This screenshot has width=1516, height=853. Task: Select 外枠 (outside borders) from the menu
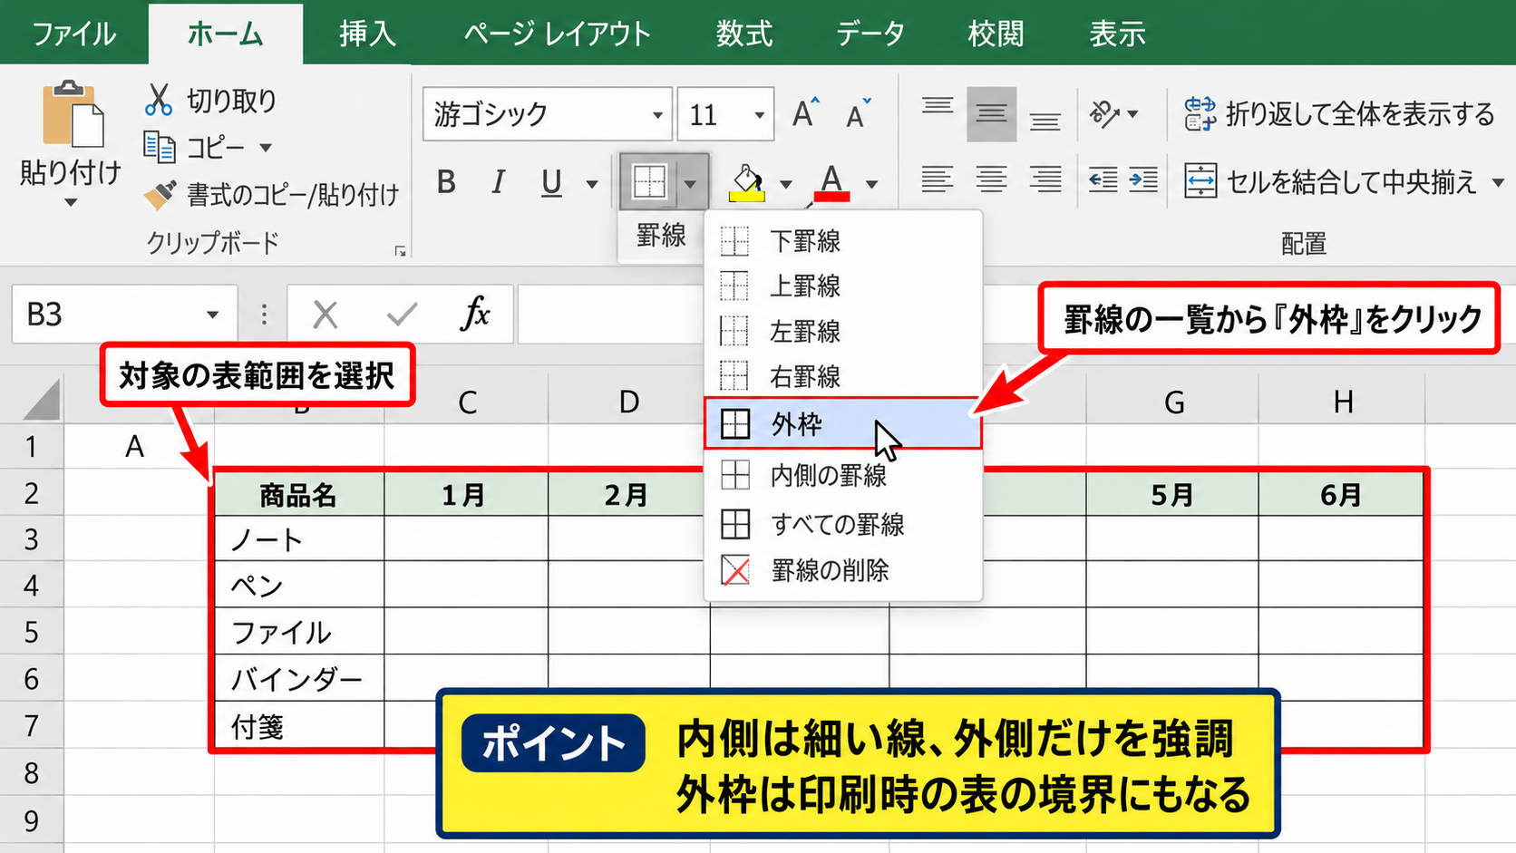tap(843, 423)
